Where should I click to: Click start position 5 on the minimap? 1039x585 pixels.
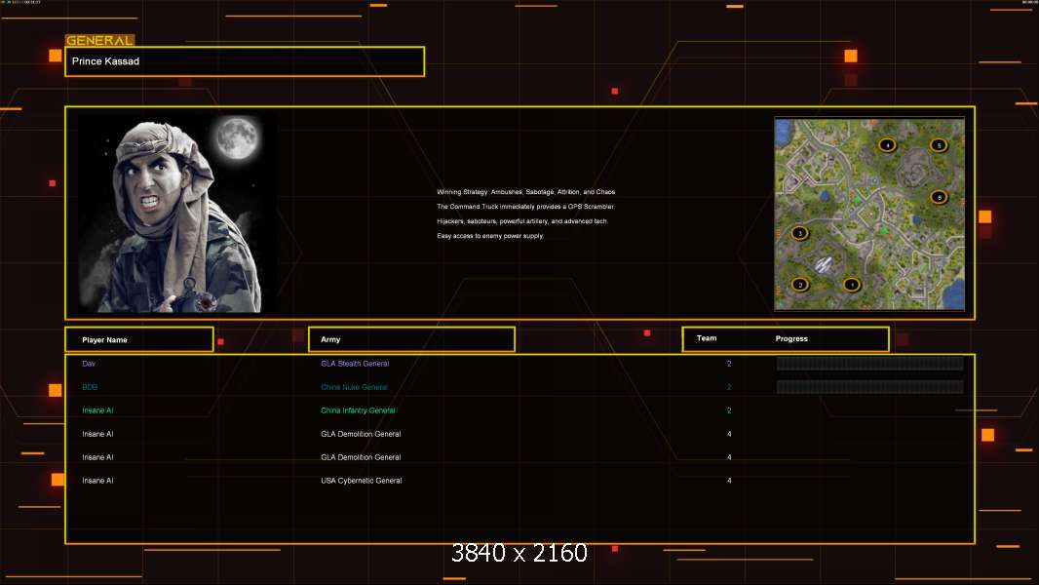click(x=939, y=145)
